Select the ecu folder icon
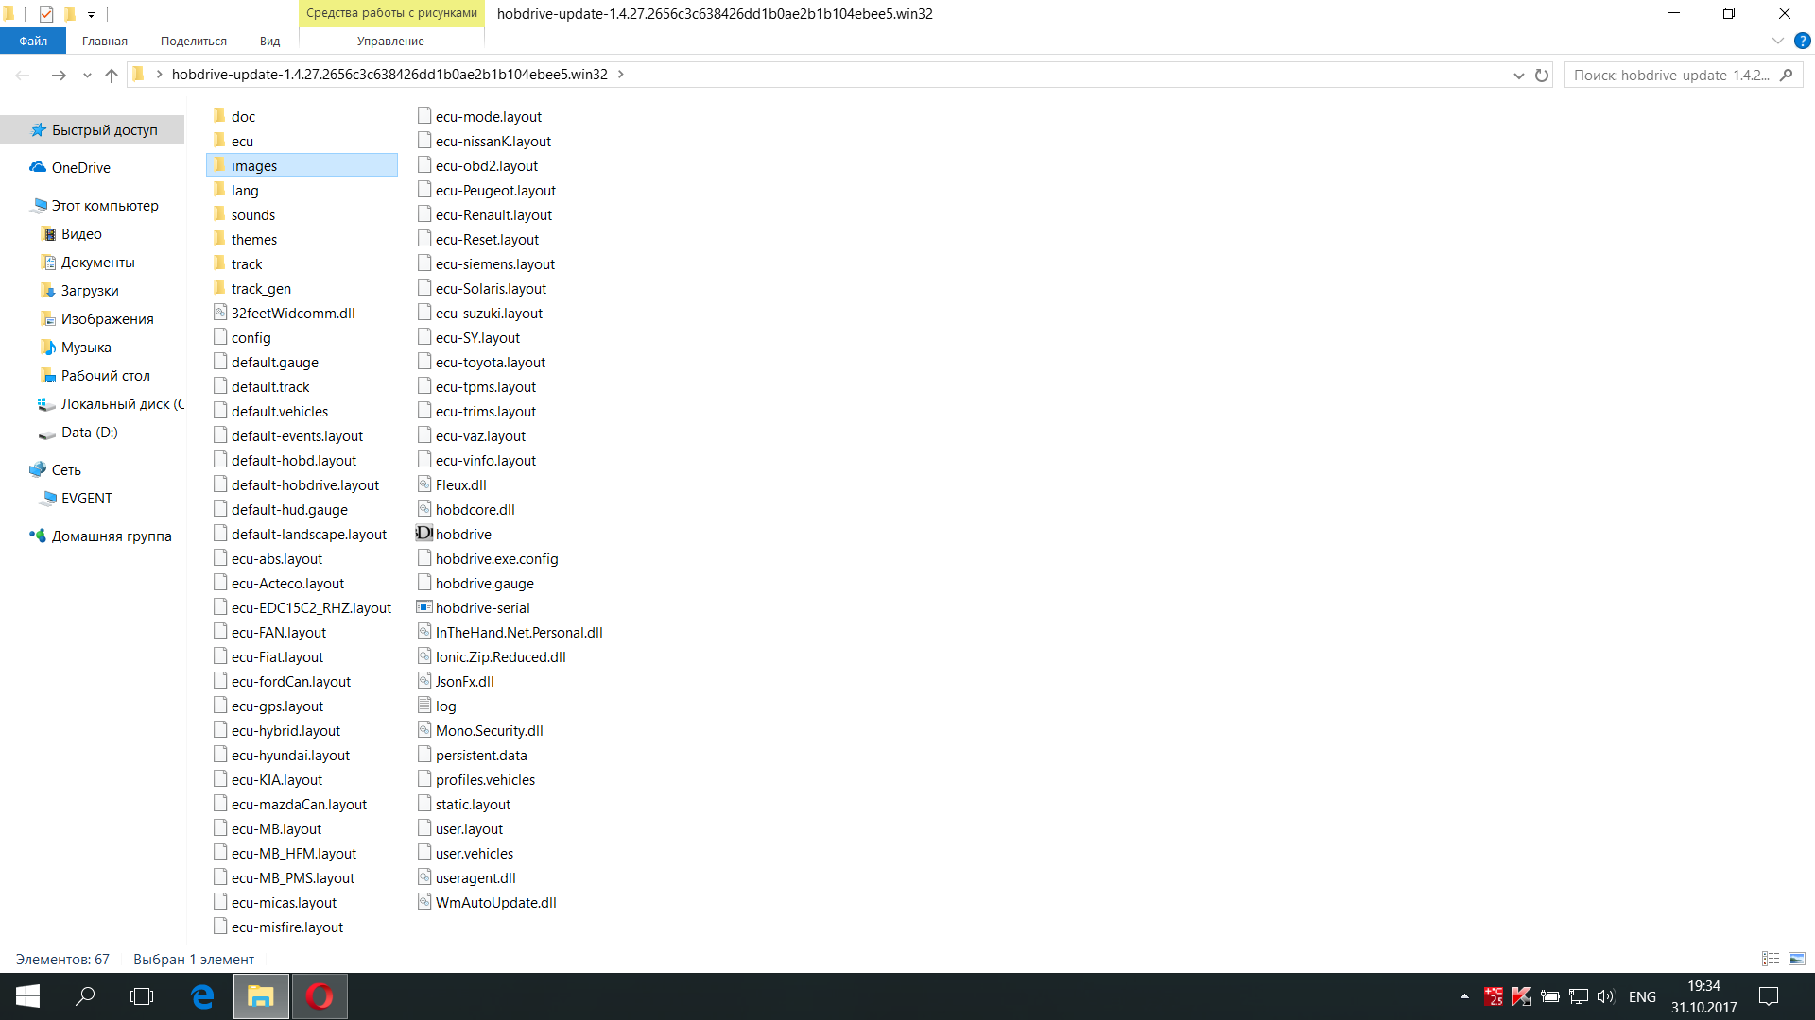The image size is (1815, 1020). 219,140
